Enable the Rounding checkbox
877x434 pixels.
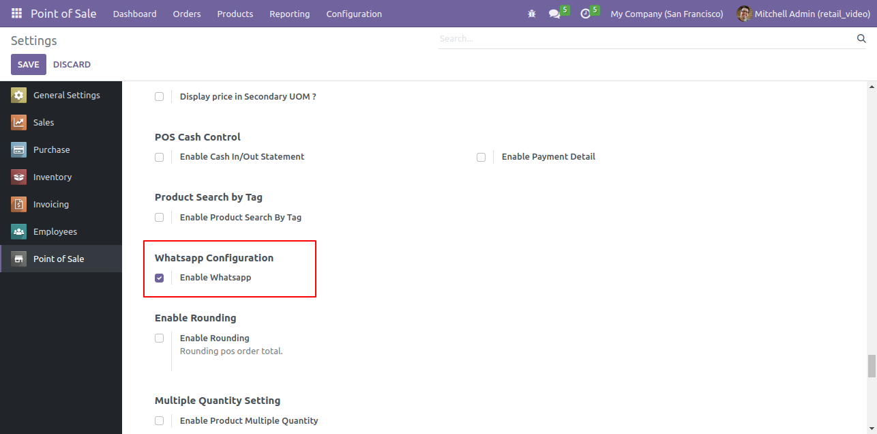[x=160, y=338]
